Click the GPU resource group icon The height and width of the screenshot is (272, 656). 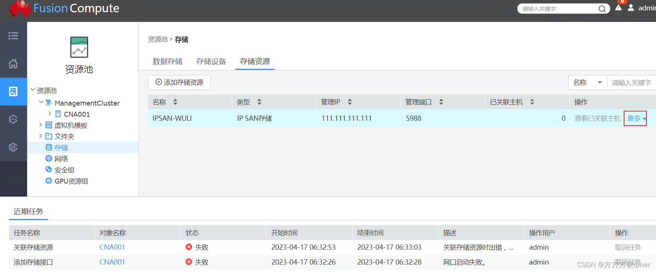(x=49, y=181)
